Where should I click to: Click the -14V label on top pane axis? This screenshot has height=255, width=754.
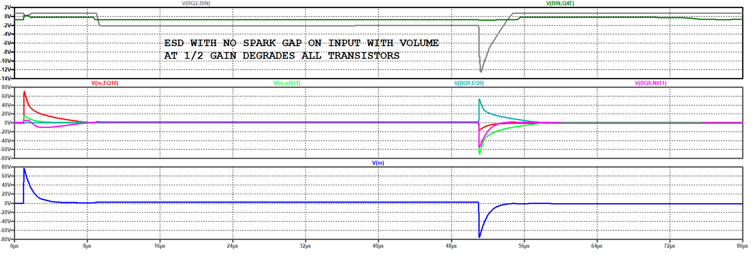(x=6, y=79)
